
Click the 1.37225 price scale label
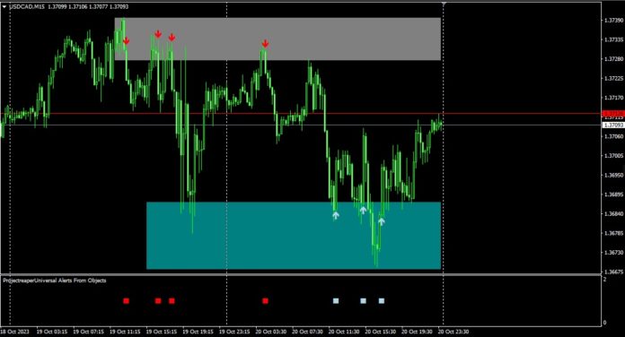coord(614,78)
